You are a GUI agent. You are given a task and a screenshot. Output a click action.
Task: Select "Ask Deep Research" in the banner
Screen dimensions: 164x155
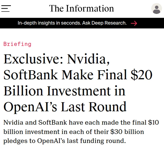(x=104, y=23)
